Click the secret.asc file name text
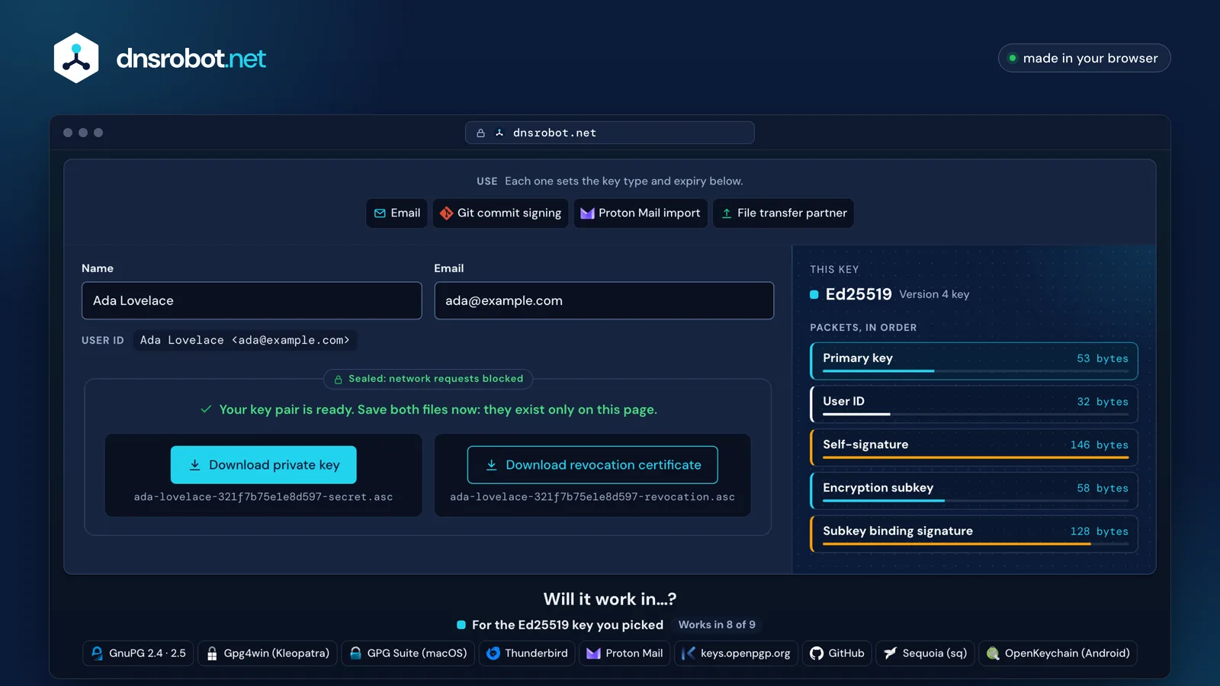Image resolution: width=1220 pixels, height=686 pixels. 264,497
